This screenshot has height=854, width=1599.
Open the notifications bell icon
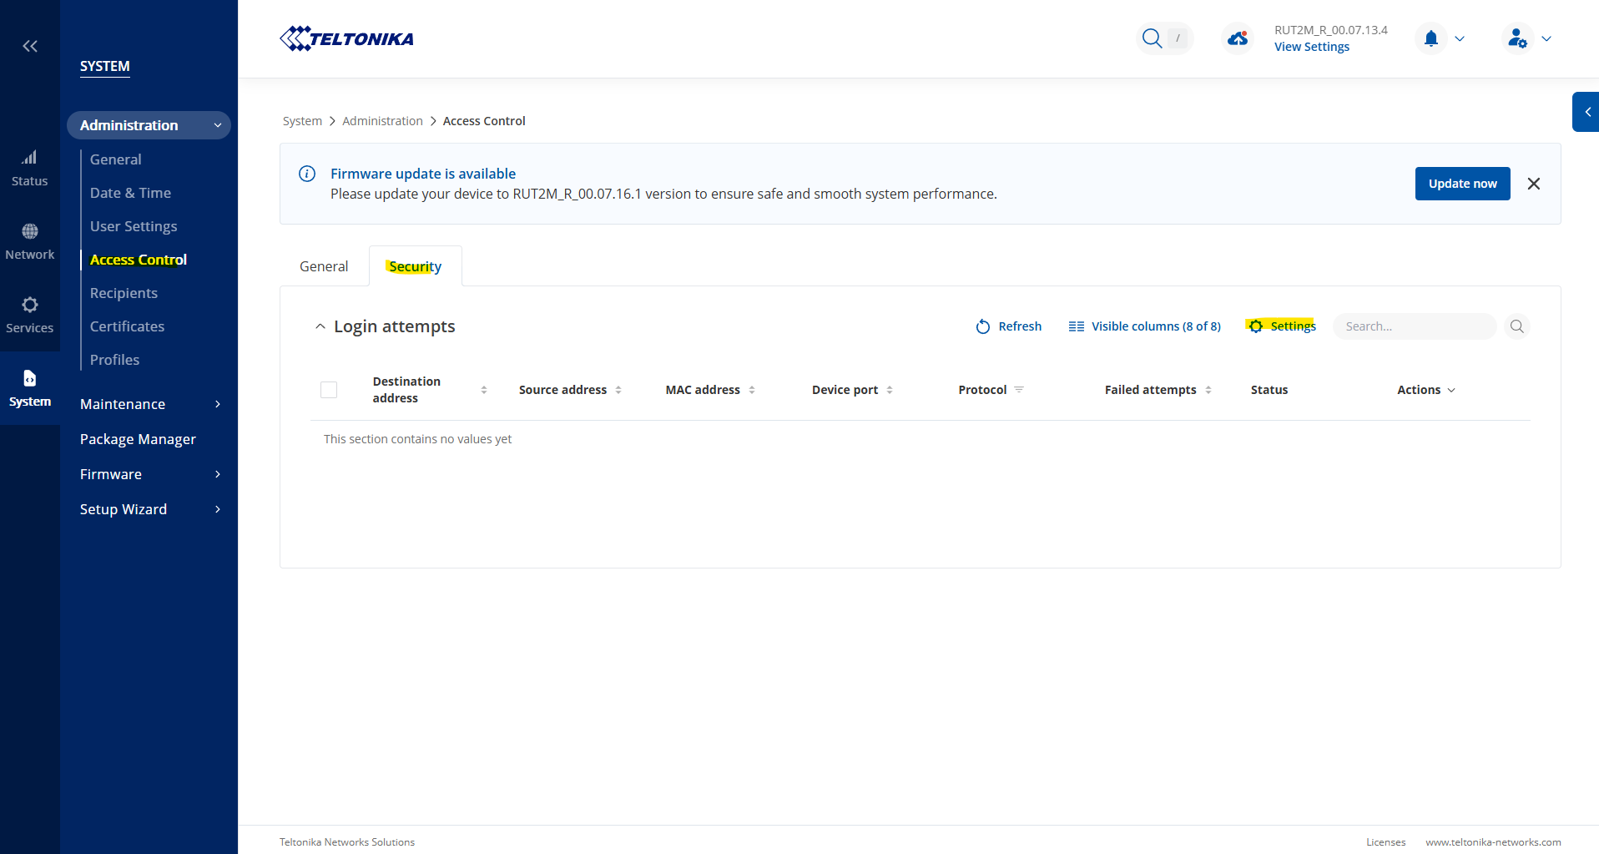click(x=1431, y=38)
